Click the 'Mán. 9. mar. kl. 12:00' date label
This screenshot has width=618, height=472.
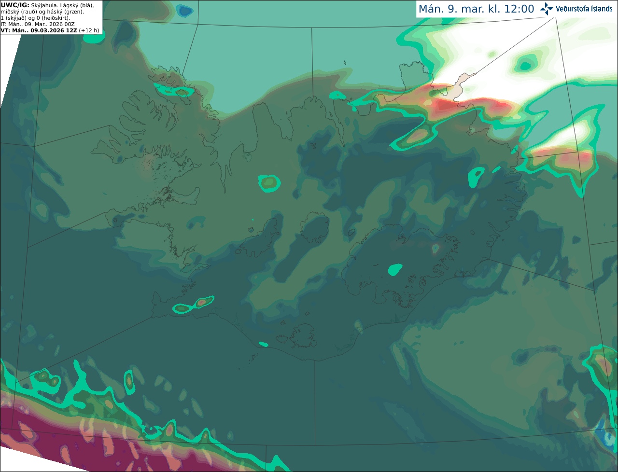[x=476, y=9]
